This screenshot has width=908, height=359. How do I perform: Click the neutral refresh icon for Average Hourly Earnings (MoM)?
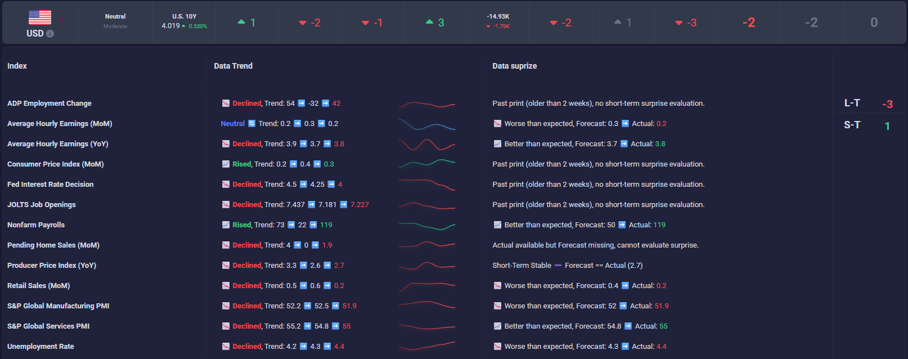pos(252,124)
